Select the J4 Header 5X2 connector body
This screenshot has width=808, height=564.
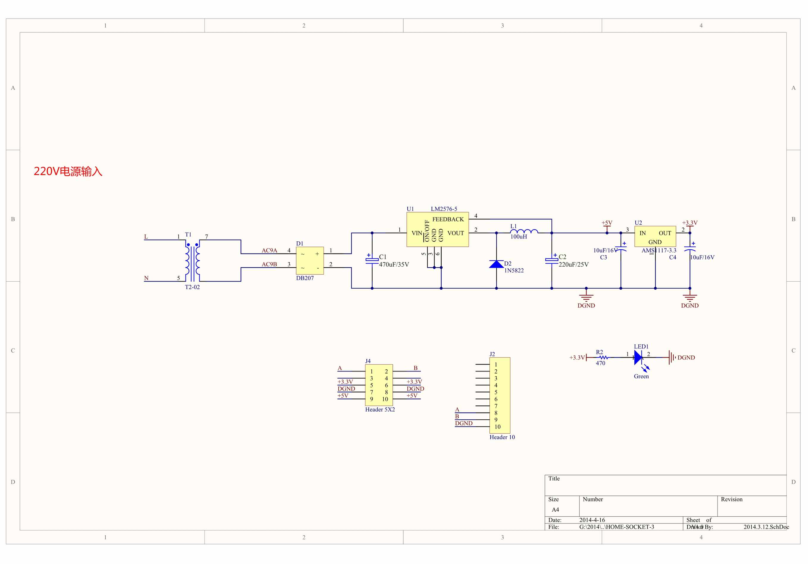click(x=379, y=385)
